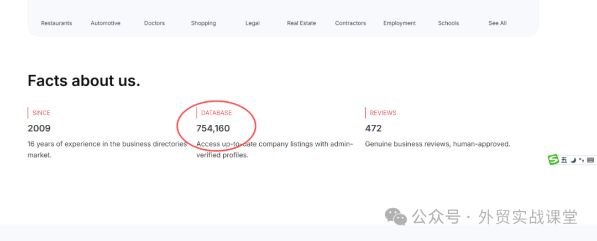The image size is (597, 241).
Task: Open the Automotive category
Action: coord(106,23)
